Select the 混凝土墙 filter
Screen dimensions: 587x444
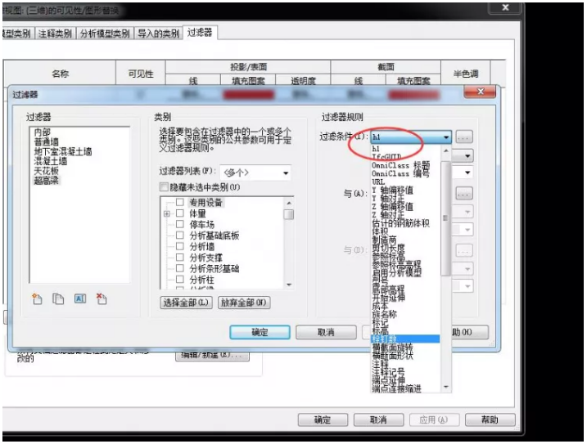coord(51,162)
